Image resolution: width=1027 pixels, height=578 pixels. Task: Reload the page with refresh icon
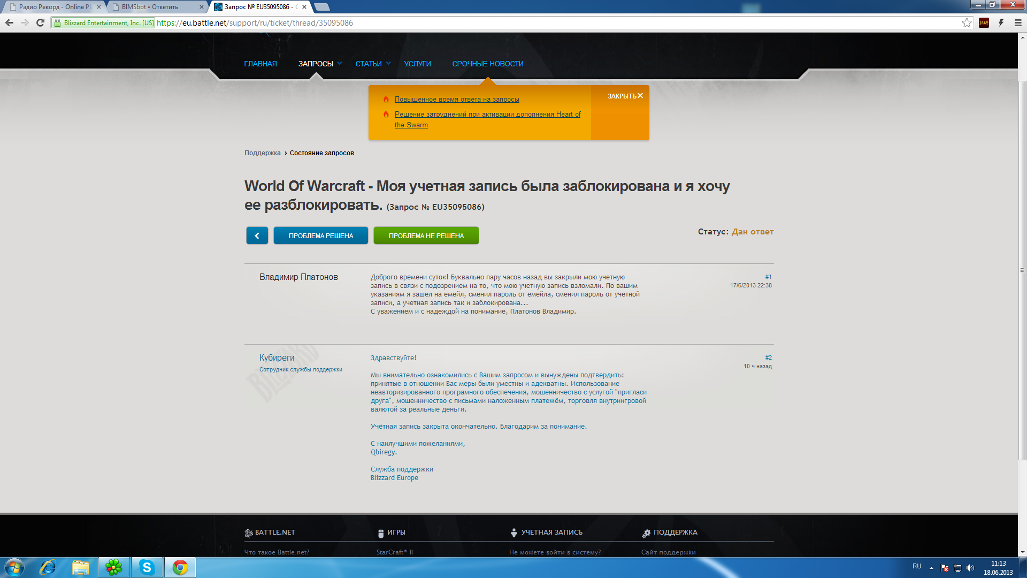pyautogui.click(x=40, y=22)
